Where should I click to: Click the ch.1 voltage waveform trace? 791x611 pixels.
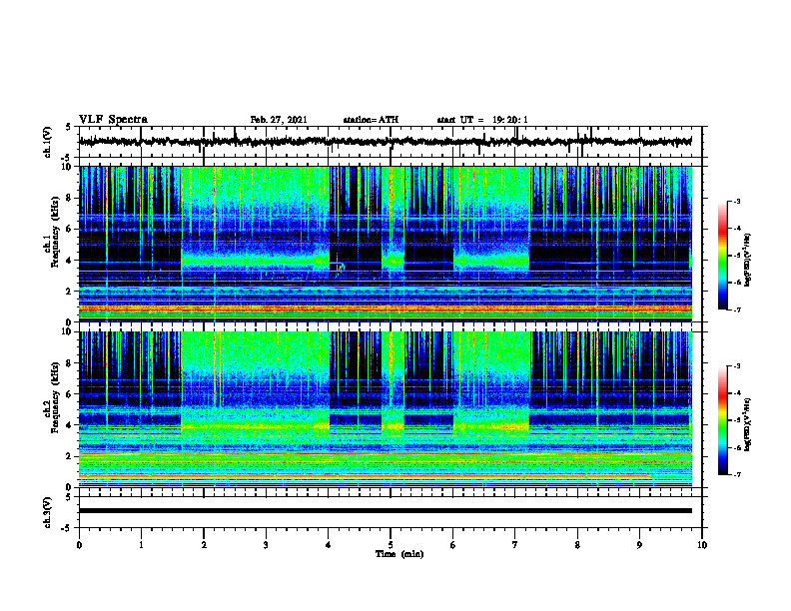pyautogui.click(x=385, y=142)
